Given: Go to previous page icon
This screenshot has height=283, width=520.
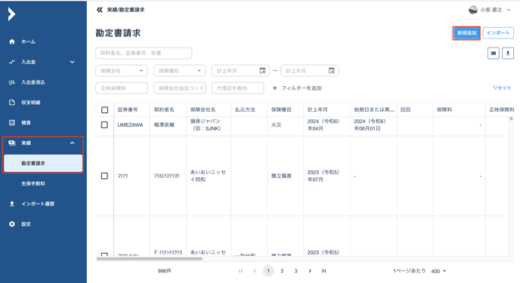Looking at the screenshot, I should tap(255, 271).
